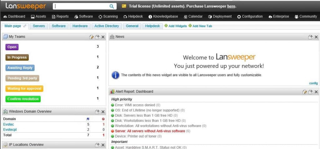Close the IP Locations Overview widget
This screenshot has width=320, height=149.
[x=103, y=145]
